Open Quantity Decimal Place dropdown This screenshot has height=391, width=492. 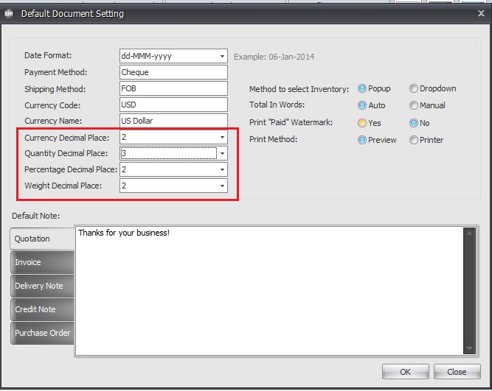point(222,153)
